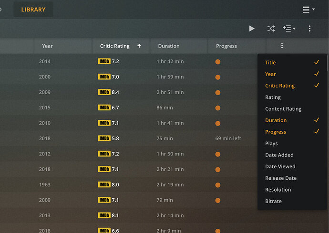Image resolution: width=329 pixels, height=233 pixels.
Task: Click the IMDb badge rated 6.7
Action: point(104,107)
